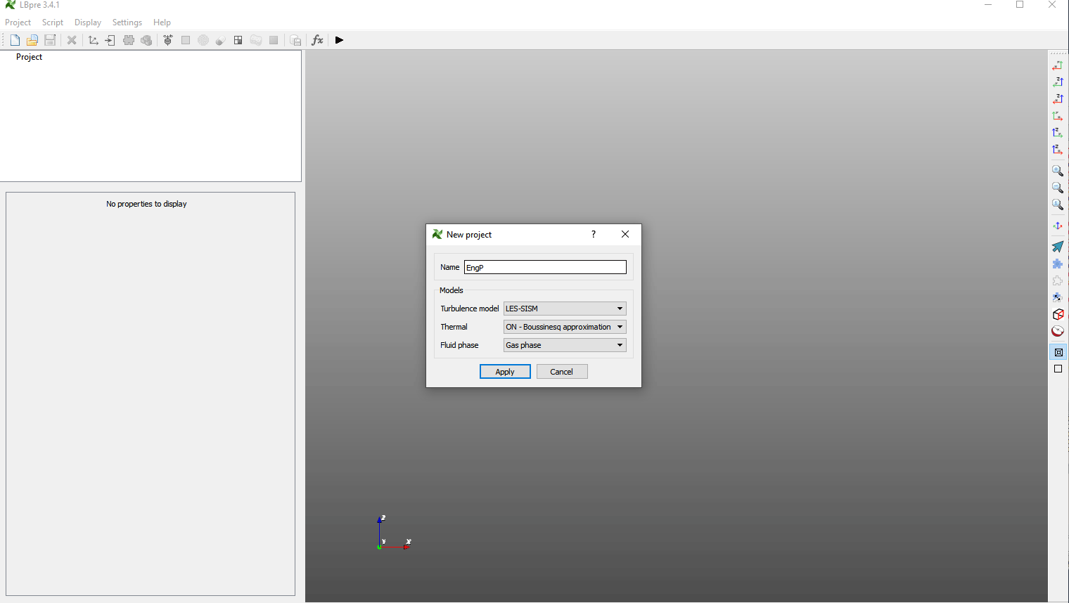
Task: Click the run simulation play arrow
Action: (x=339, y=40)
